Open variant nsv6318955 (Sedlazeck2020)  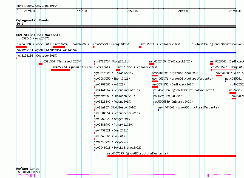click(x=137, y=67)
